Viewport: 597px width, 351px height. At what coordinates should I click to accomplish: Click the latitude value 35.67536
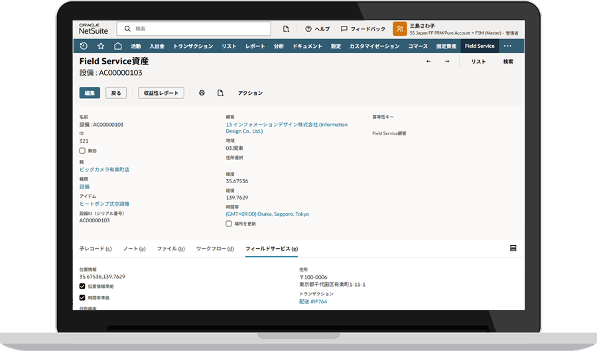pos(237,181)
